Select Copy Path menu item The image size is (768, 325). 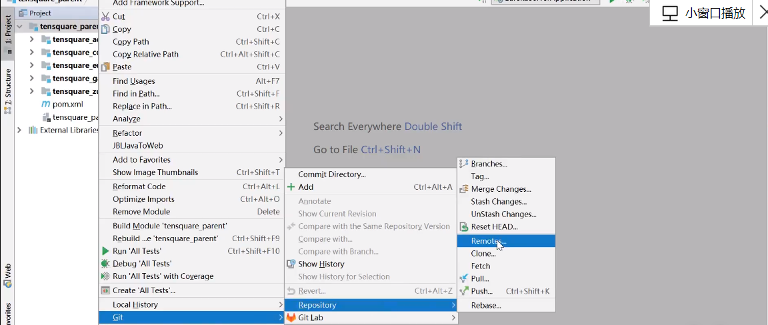(191, 41)
